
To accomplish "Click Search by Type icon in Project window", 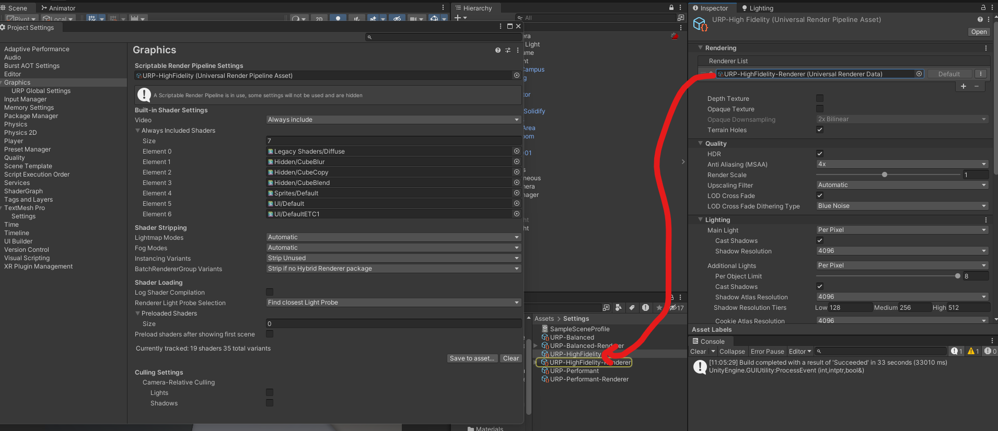I will pos(619,308).
